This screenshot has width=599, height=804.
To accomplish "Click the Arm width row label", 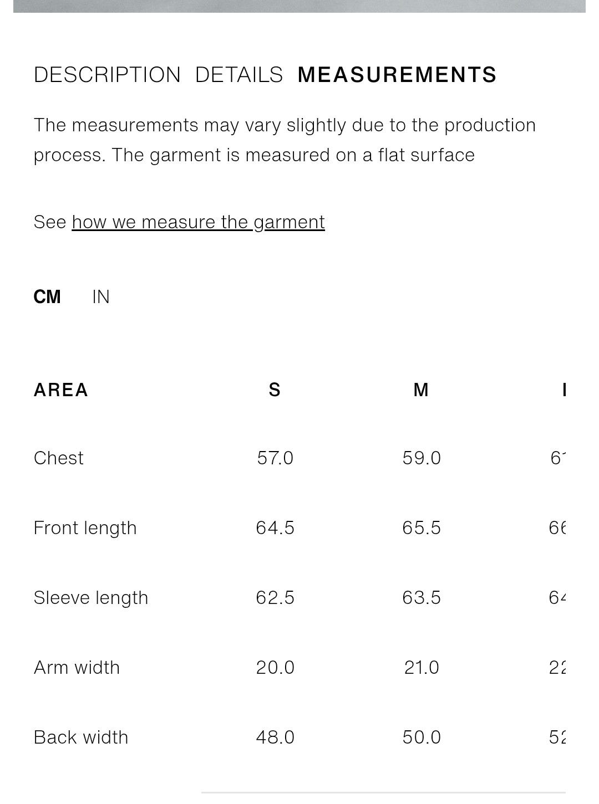I will coord(77,668).
